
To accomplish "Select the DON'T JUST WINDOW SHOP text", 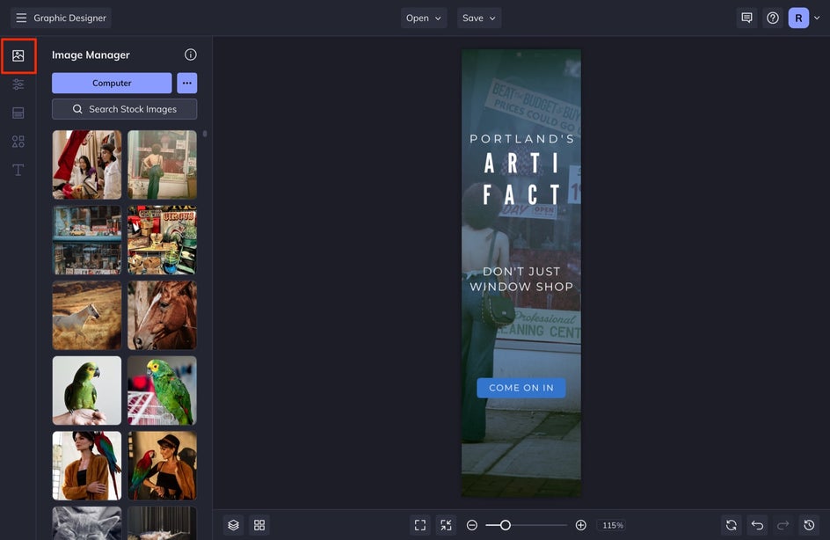I will pyautogui.click(x=521, y=279).
